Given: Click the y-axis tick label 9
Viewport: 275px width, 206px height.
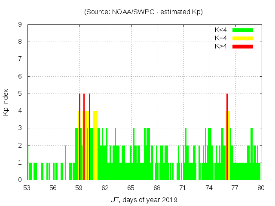Looking at the screenshot, I should 20,24.
